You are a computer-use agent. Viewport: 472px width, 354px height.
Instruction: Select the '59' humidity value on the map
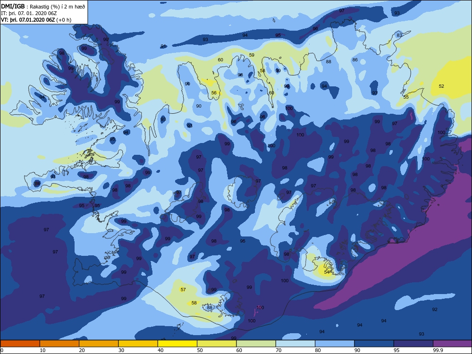pyautogui.click(x=252, y=55)
